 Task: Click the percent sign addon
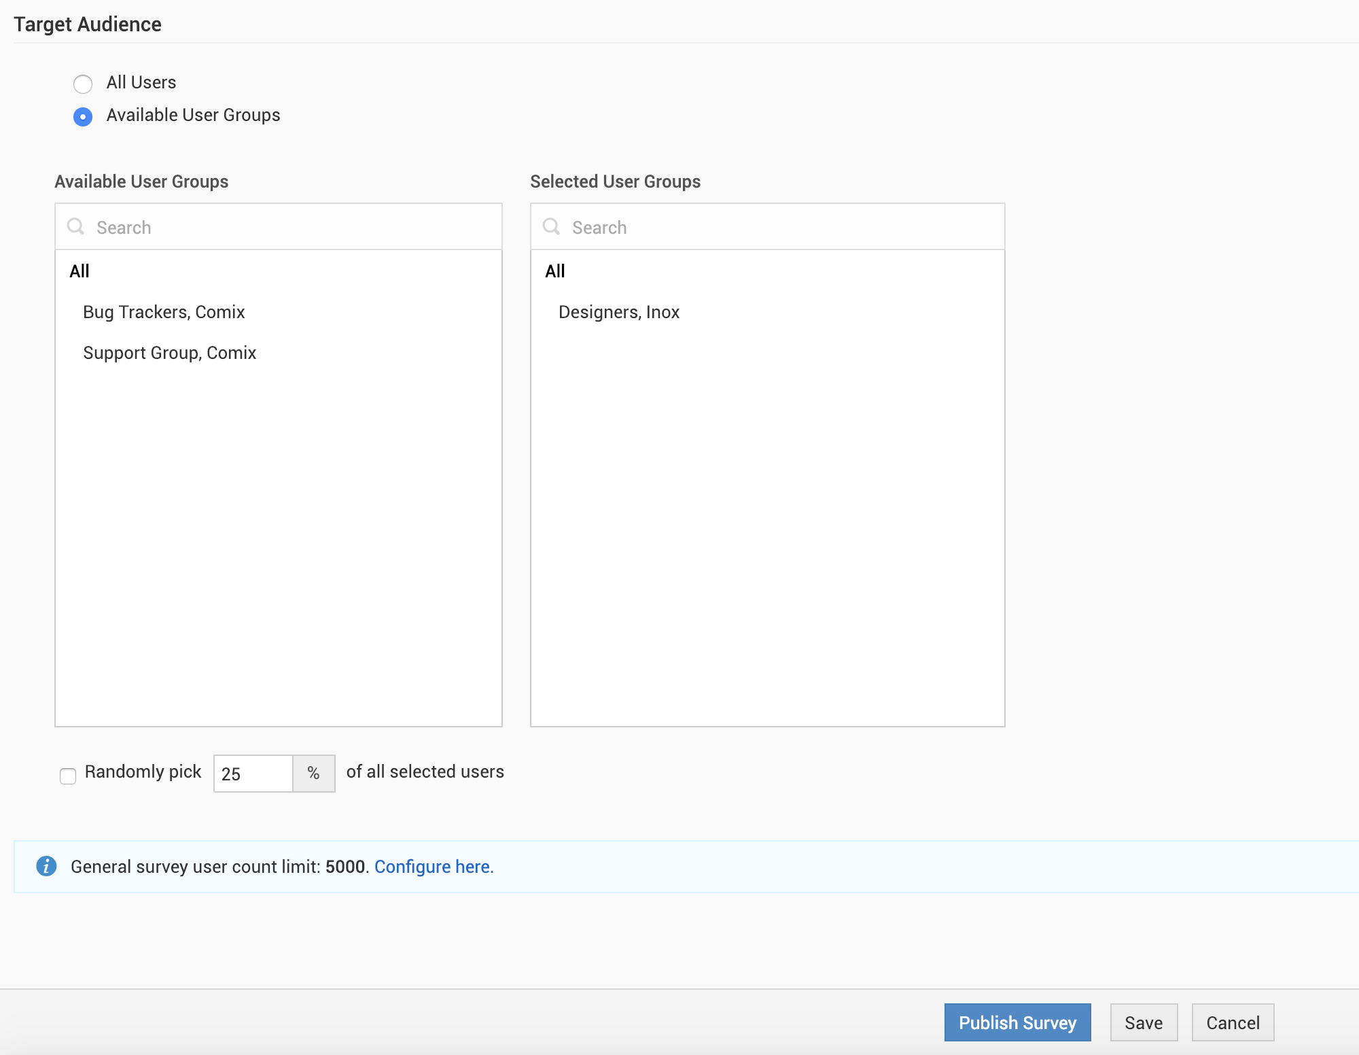coord(313,773)
